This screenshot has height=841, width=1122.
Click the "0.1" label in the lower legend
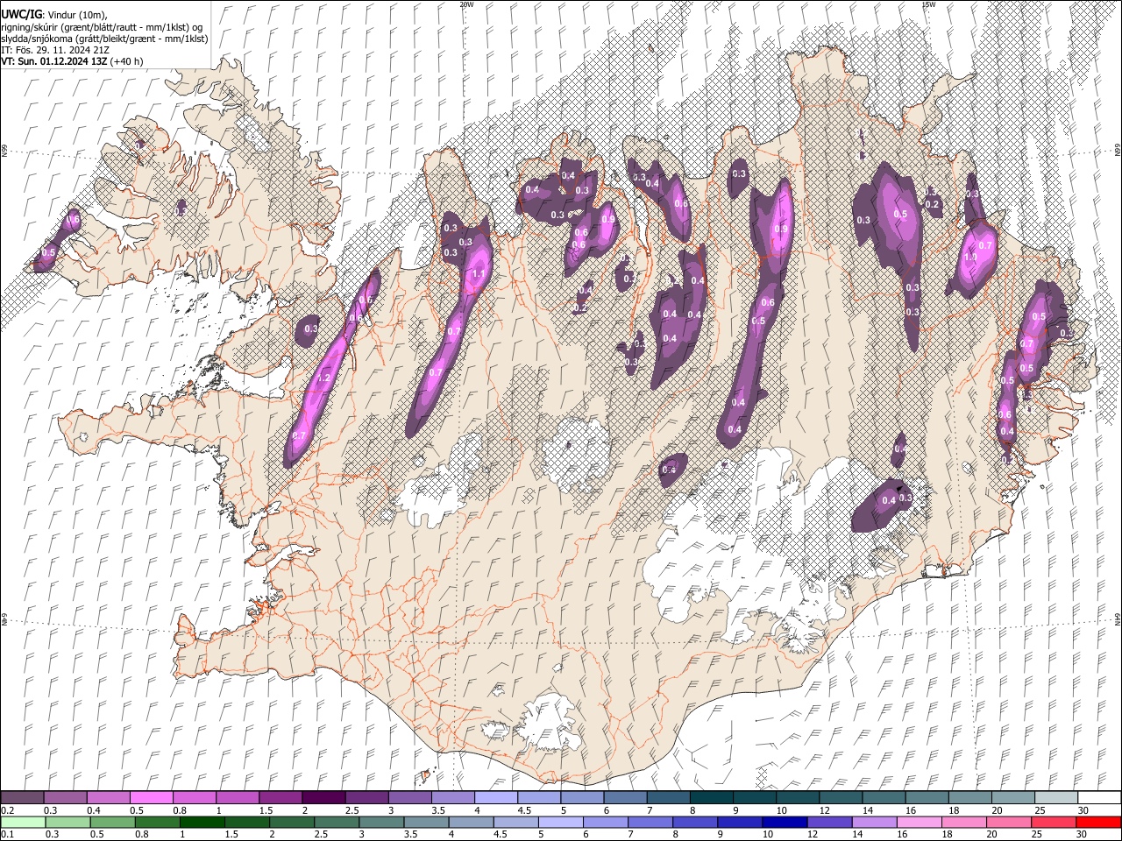[x=7, y=835]
